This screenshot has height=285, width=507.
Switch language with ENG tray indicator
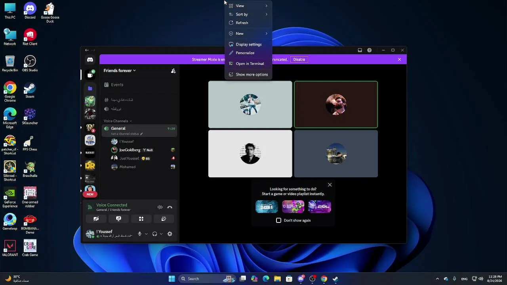point(464,279)
